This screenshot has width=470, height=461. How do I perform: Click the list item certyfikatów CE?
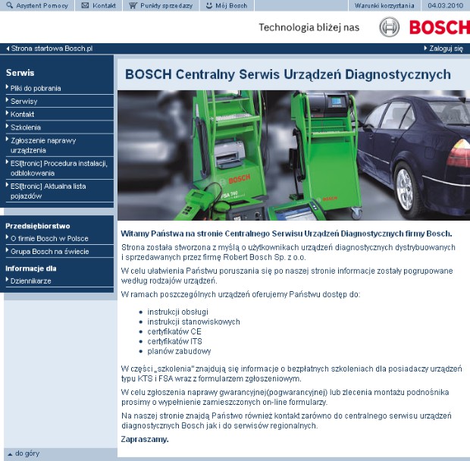[174, 331]
